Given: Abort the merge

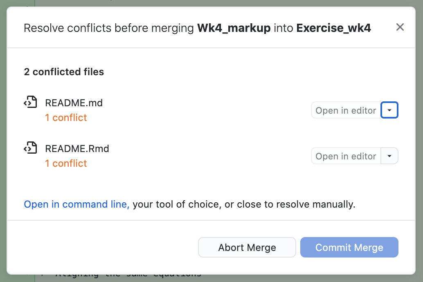Looking at the screenshot, I should pos(247,247).
